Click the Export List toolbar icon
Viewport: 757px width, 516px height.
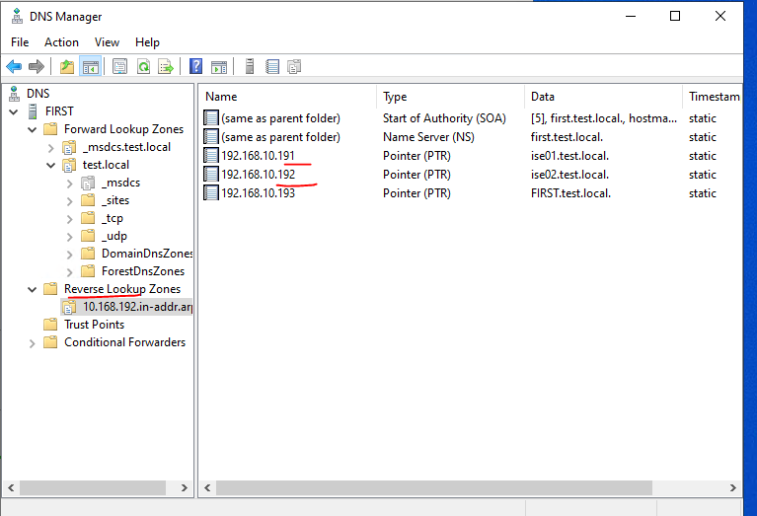coord(166,66)
